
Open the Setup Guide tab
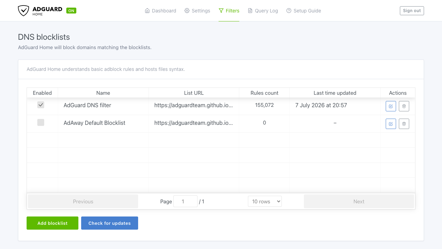pos(304,11)
